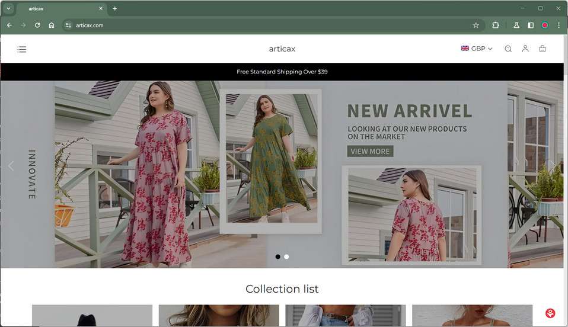Click the NEW ARRIVEL banner heading
568x327 pixels.
[x=410, y=111]
